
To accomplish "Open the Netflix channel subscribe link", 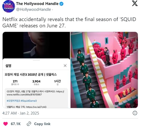I will point(36,107).
